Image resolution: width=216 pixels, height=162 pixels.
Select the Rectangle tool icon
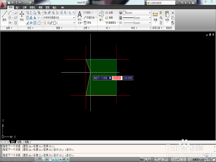pos(15,18)
